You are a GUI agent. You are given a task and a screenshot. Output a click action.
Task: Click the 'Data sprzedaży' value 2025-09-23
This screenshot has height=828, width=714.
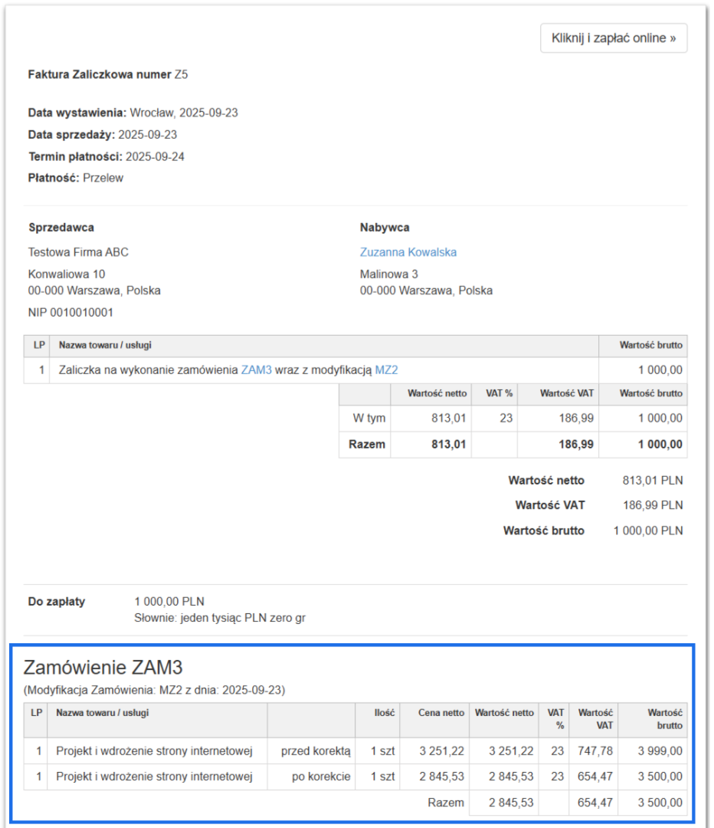(148, 135)
